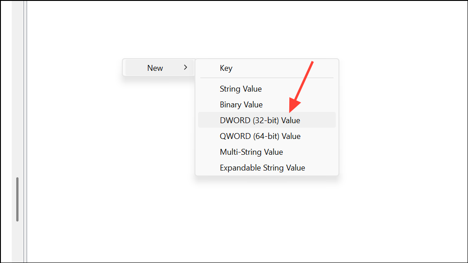Viewport: 468px width, 263px height.
Task: Click scrollbar track above the thumb
Action: click(17, 89)
